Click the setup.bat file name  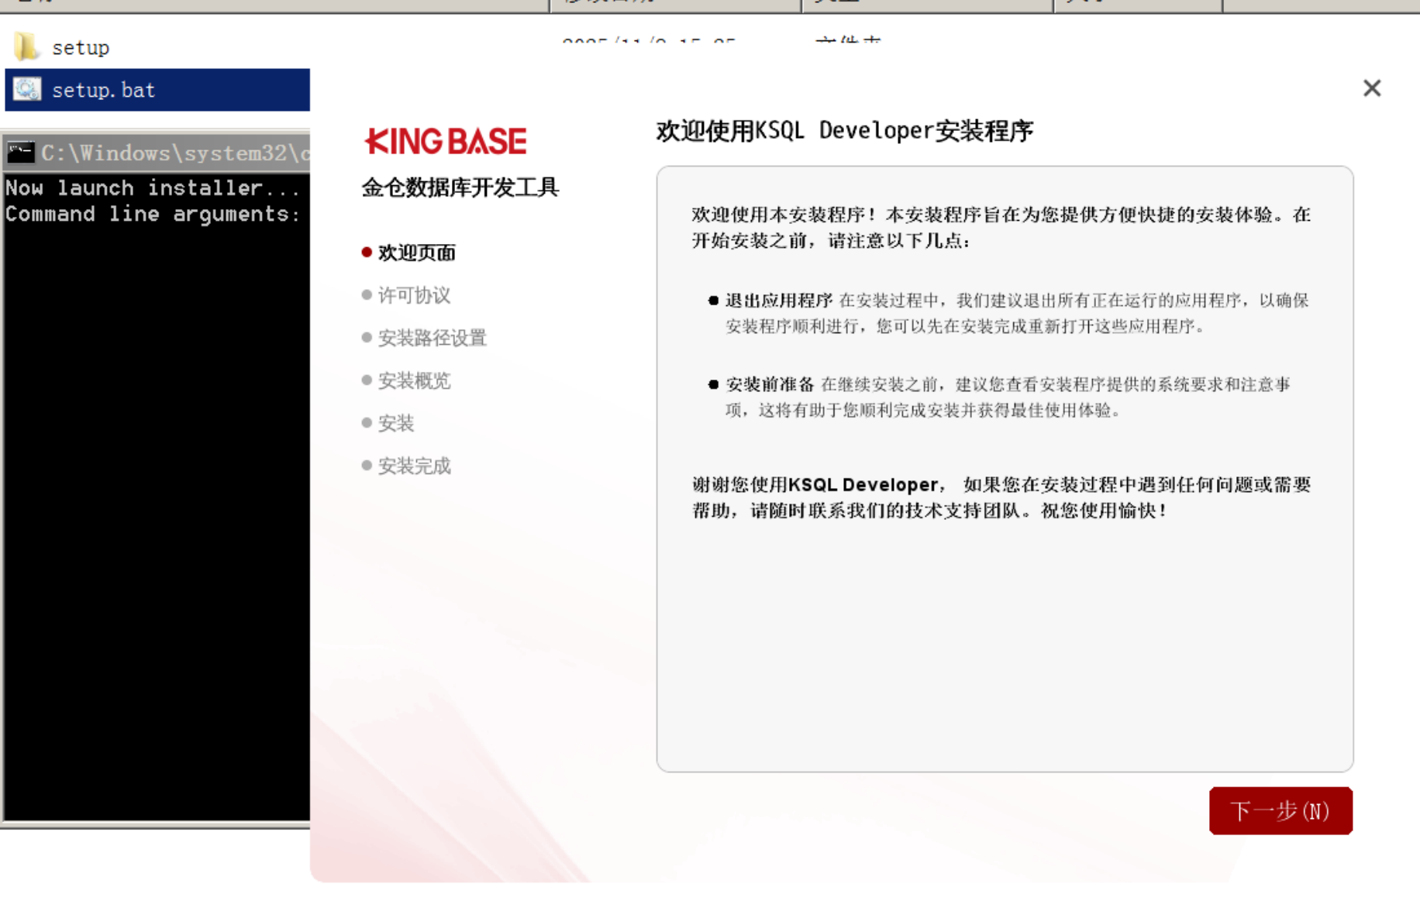point(103,91)
